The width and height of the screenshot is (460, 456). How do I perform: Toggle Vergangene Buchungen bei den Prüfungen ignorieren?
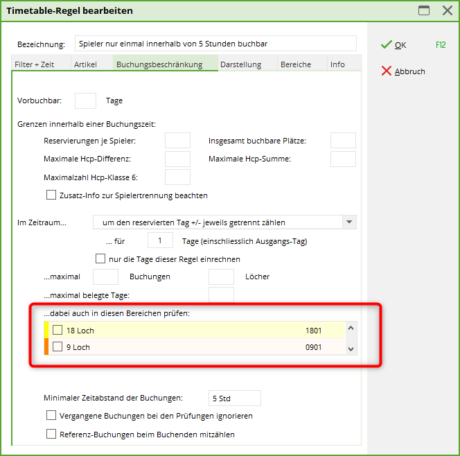pos(51,416)
